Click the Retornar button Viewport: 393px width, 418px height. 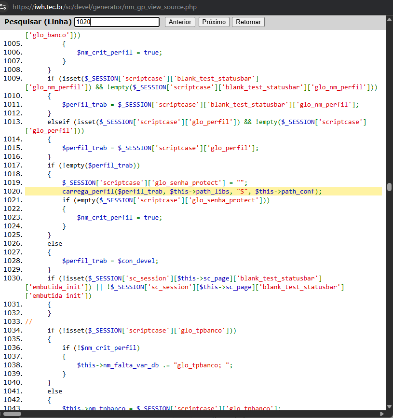(x=248, y=22)
